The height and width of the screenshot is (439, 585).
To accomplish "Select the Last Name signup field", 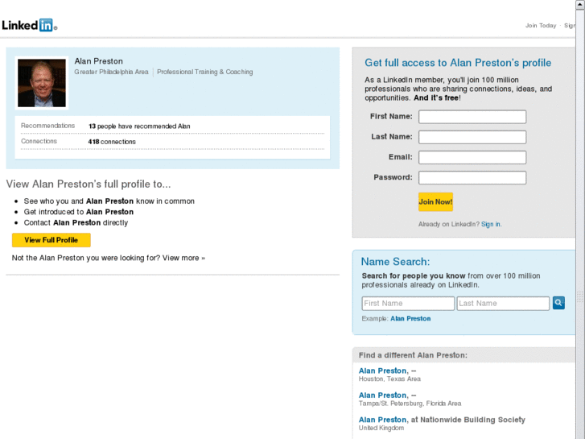I will [472, 137].
